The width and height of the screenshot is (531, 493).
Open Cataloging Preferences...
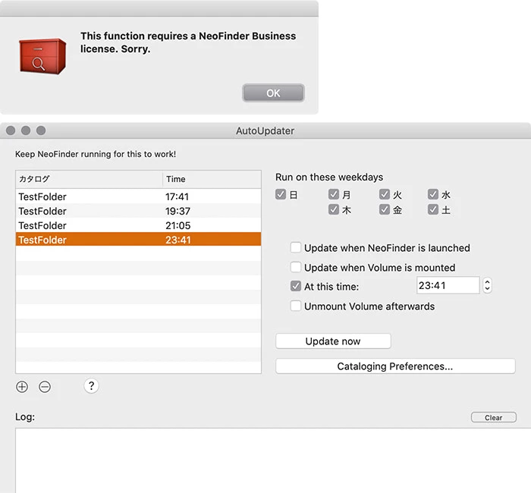tap(395, 366)
